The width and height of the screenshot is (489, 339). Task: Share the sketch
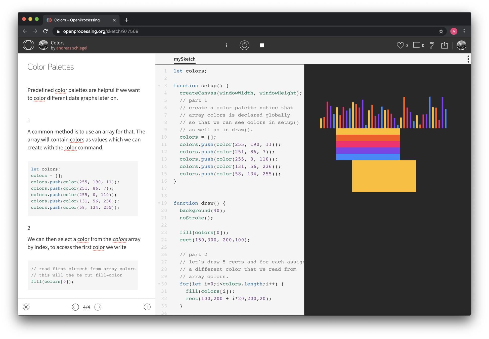[x=444, y=45]
